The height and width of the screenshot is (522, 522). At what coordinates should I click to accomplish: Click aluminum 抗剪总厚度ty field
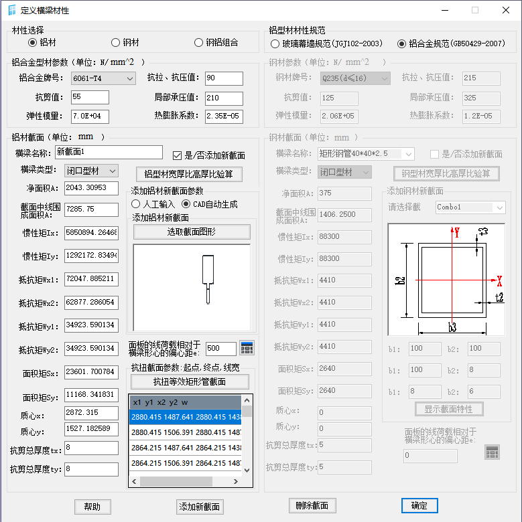tap(91, 469)
